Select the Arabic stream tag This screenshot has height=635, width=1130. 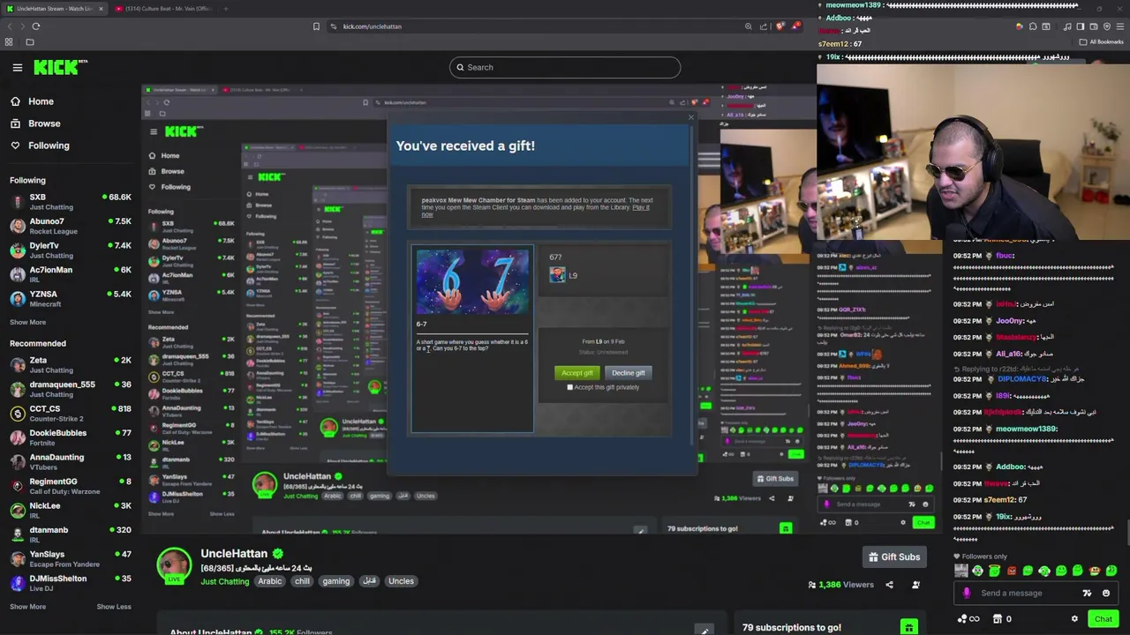[270, 581]
